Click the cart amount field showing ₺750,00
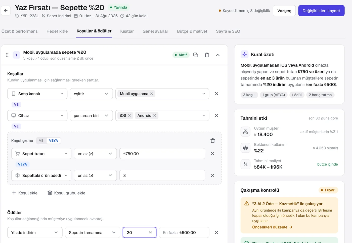 [162, 153]
